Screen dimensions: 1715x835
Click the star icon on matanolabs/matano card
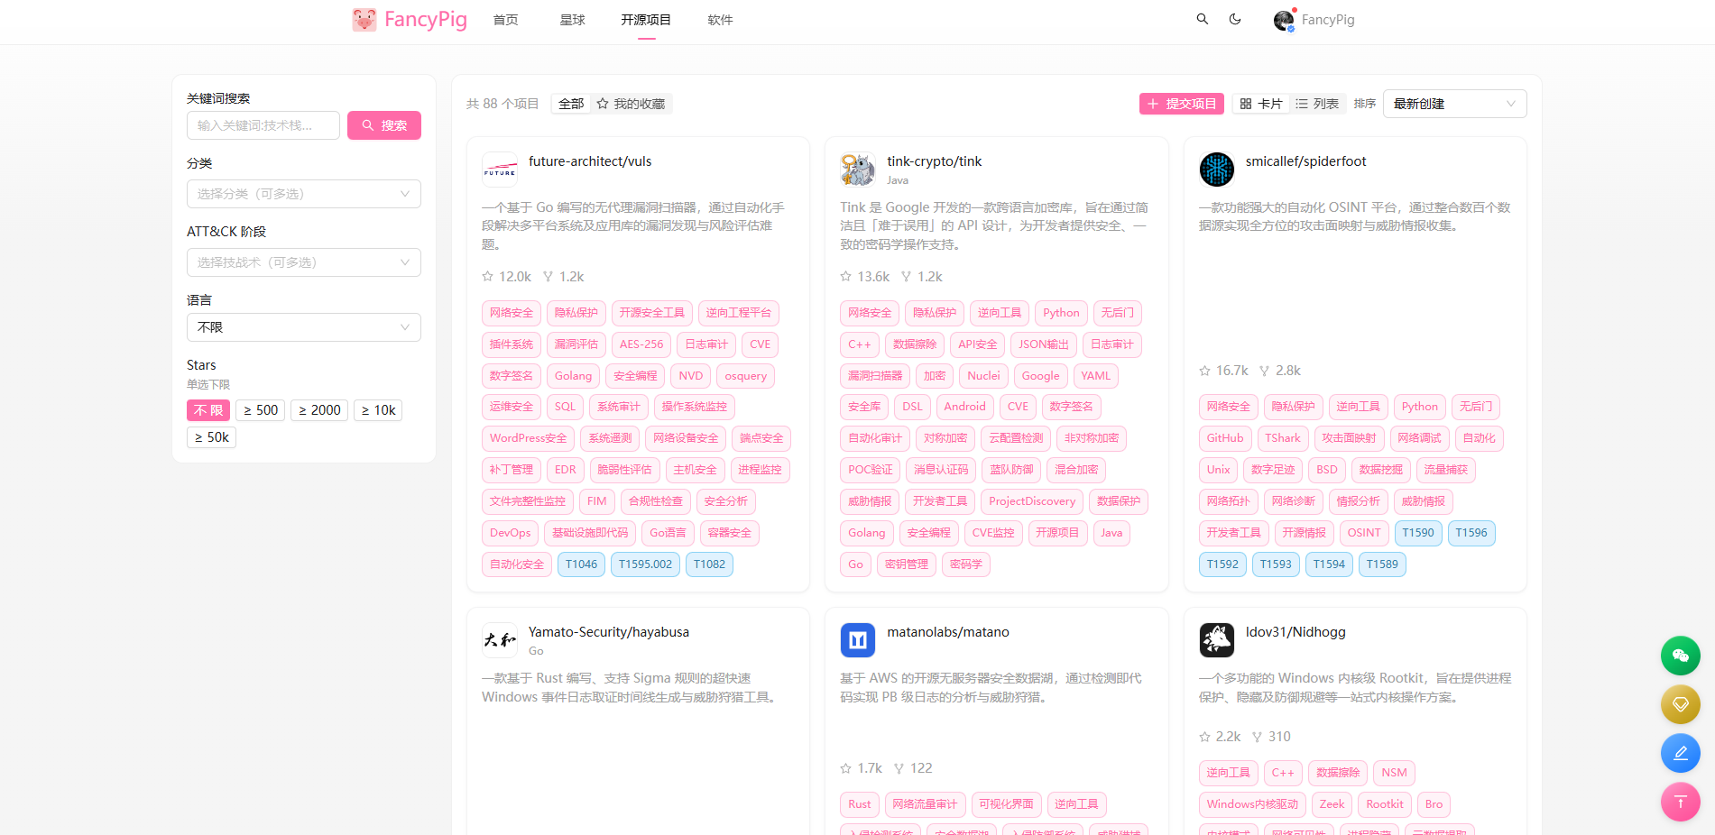[x=846, y=768]
